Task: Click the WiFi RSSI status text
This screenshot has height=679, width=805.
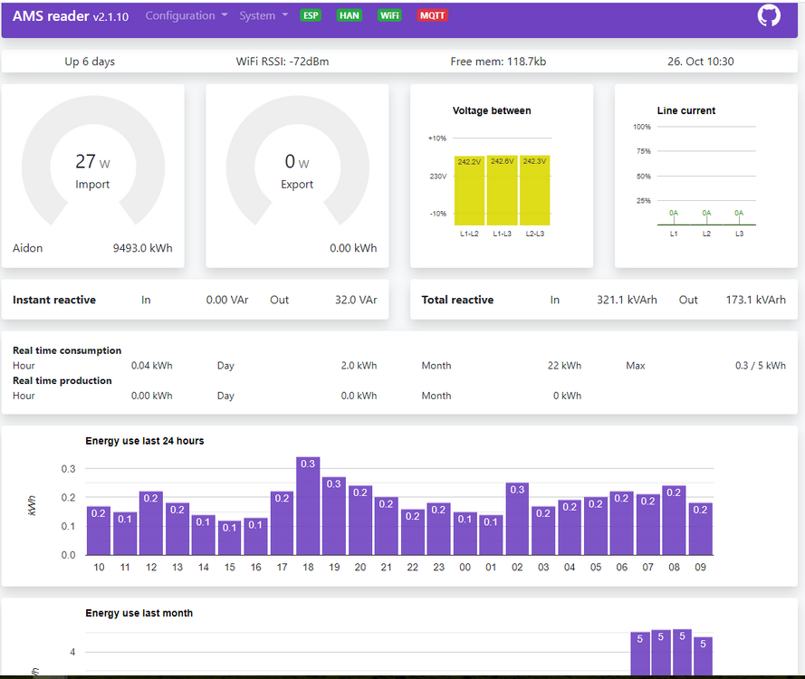Action: [283, 62]
